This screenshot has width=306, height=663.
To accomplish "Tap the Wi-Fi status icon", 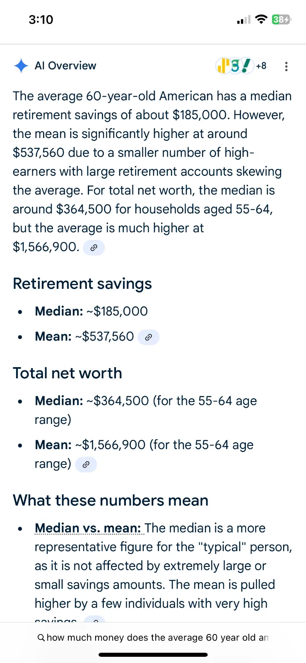I will tap(261, 19).
